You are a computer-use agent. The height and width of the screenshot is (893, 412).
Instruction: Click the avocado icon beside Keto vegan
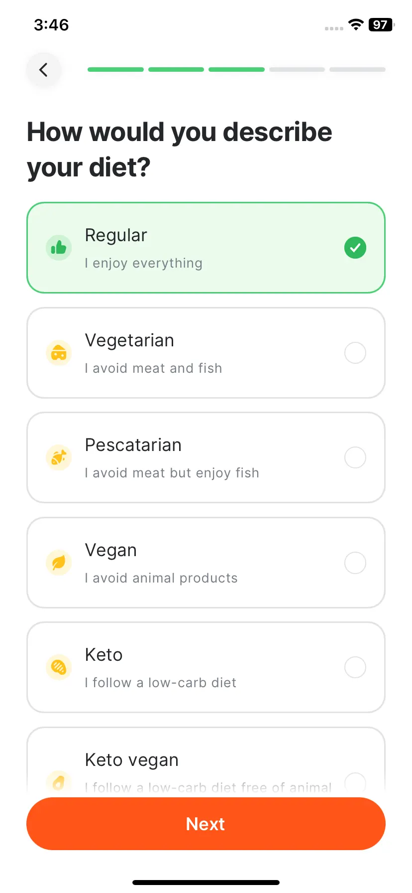[59, 781]
